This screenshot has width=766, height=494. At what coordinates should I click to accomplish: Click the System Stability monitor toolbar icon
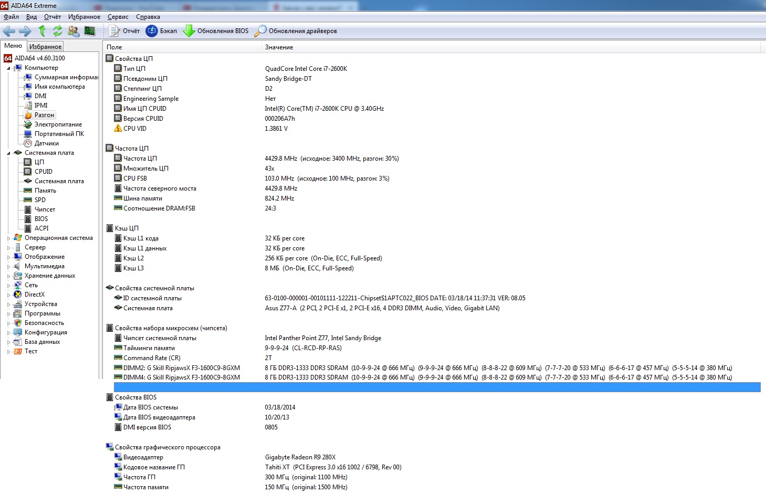coord(90,31)
